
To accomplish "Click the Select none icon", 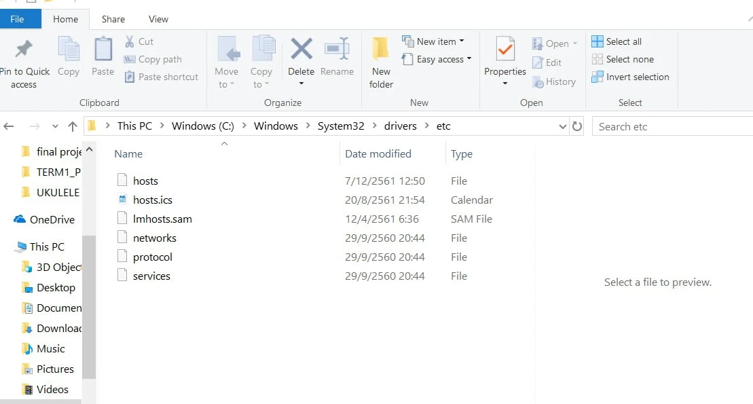I will click(598, 59).
